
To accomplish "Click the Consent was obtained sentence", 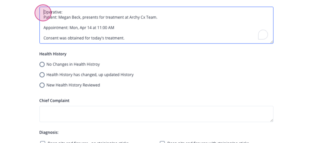I will click(84, 38).
